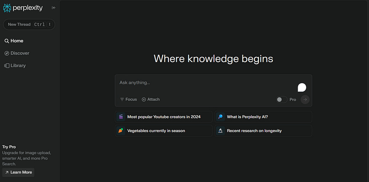Submit query with the arrow button
Viewport: 369px width, 182px height.
[305, 100]
